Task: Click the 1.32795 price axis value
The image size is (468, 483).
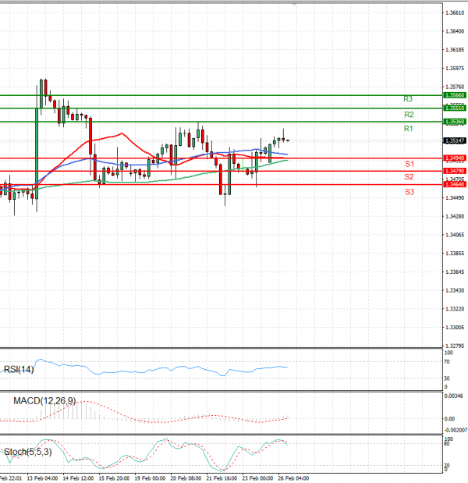Action: pyautogui.click(x=455, y=346)
